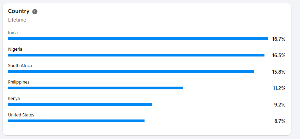Select the 11.2% percentage value
Image resolution: width=300 pixels, height=139 pixels.
point(279,88)
